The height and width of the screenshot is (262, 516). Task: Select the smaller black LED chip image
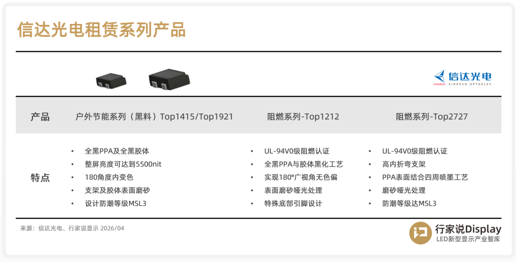[111, 80]
